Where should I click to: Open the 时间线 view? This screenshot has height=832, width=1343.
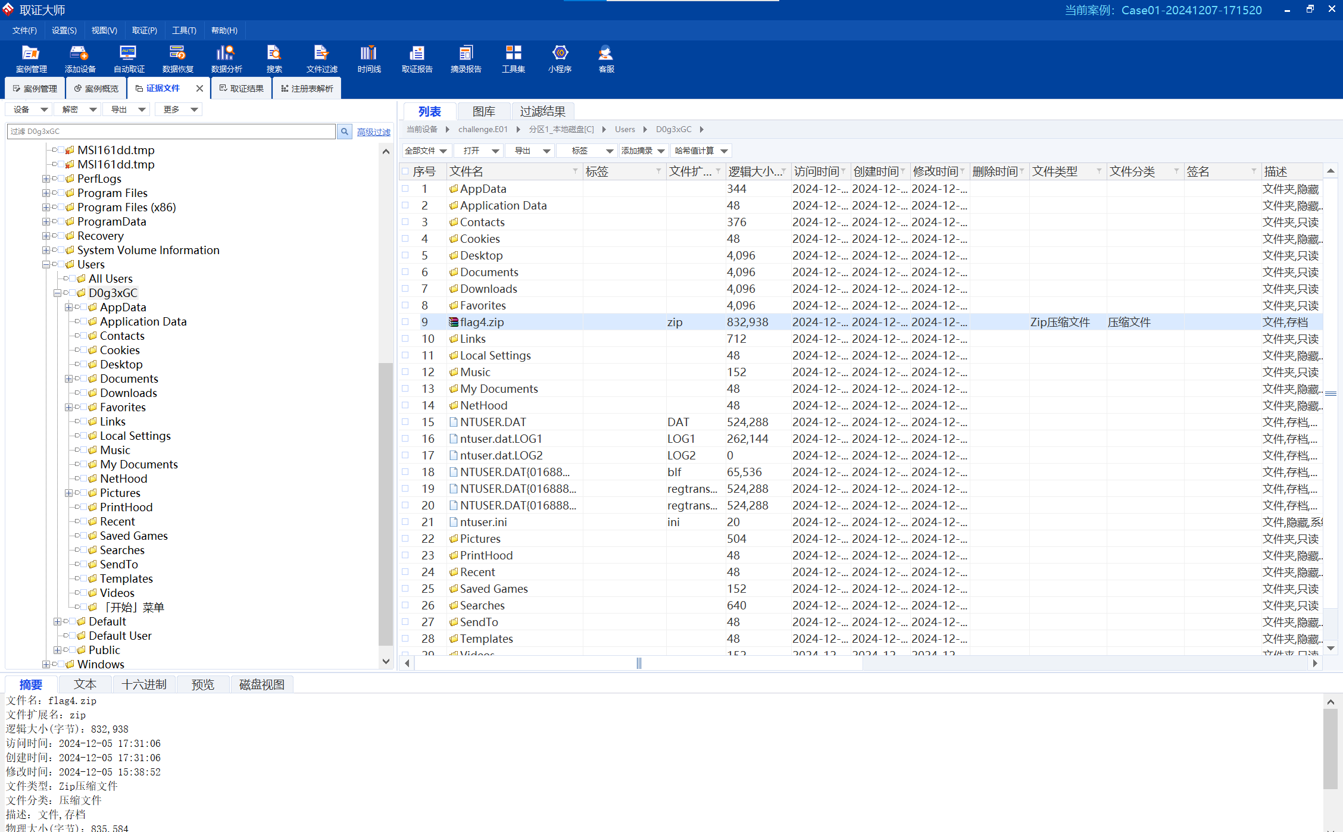pos(369,59)
